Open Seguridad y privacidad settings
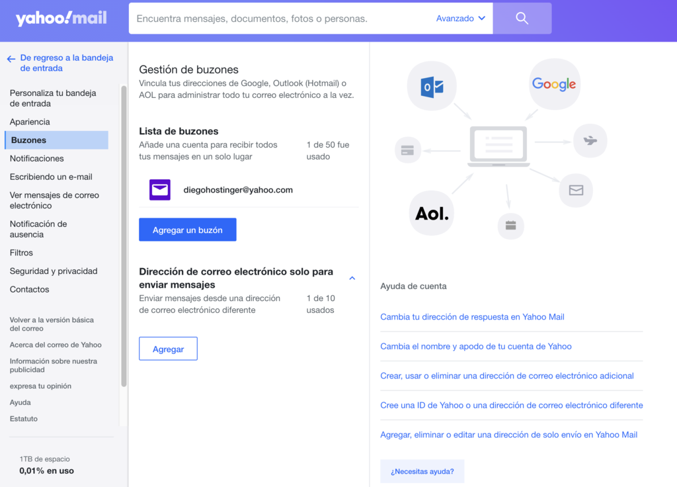This screenshot has width=677, height=487. 52,271
